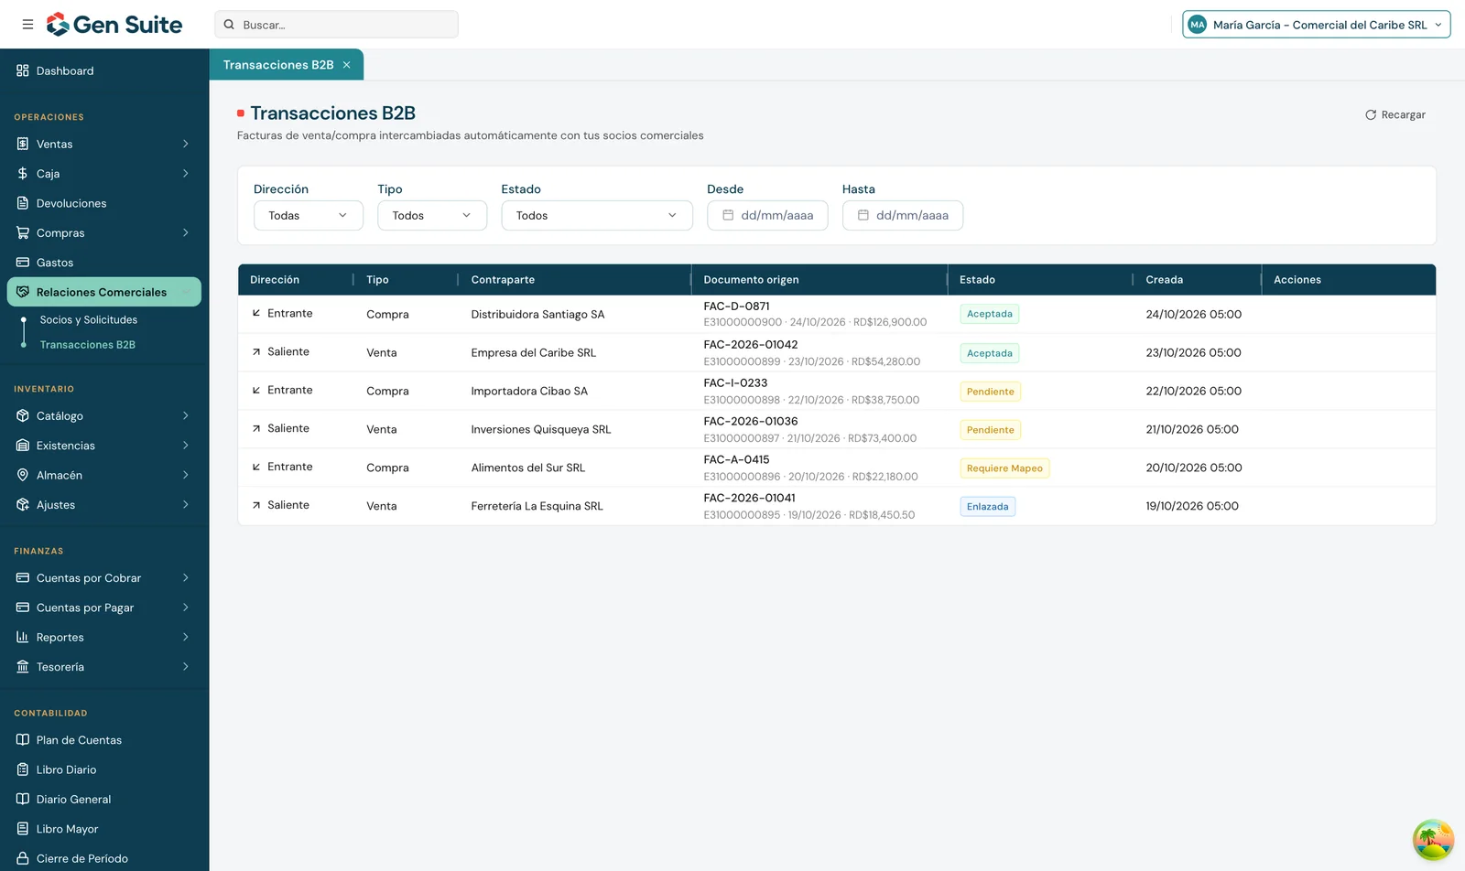Click the MA user avatar
The image size is (1465, 871).
tap(1198, 25)
